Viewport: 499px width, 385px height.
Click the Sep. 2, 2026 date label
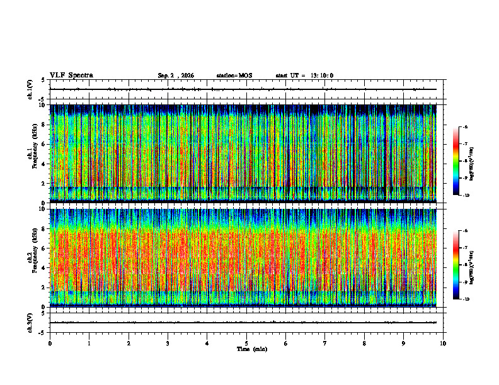click(x=176, y=75)
